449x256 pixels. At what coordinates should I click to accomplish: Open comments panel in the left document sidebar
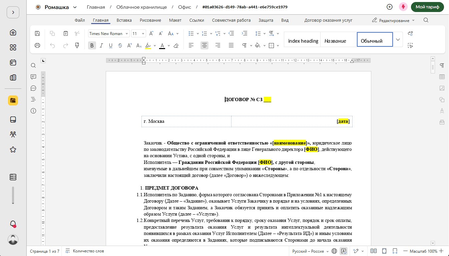(33, 77)
